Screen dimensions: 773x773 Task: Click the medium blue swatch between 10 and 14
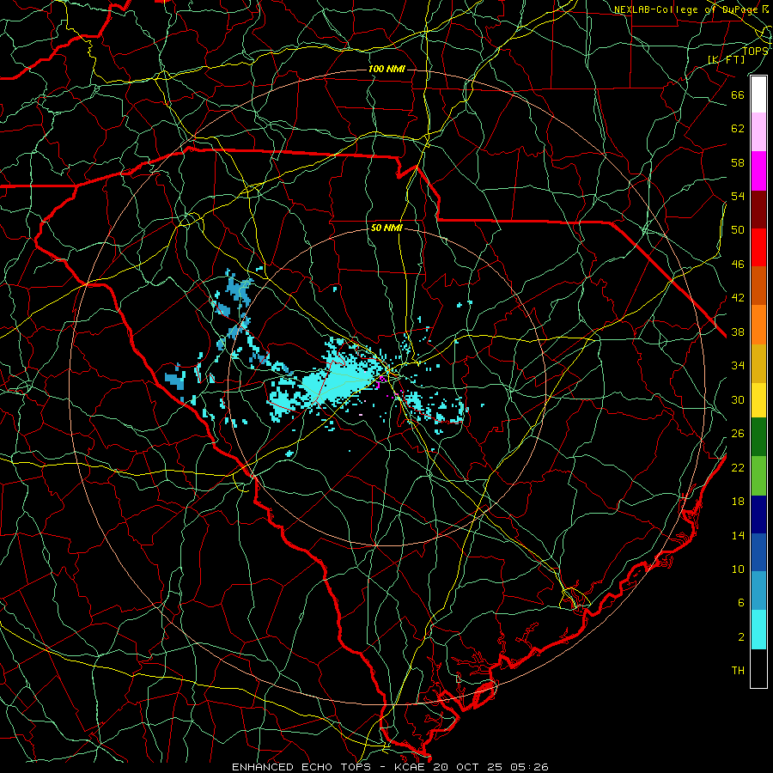(758, 552)
